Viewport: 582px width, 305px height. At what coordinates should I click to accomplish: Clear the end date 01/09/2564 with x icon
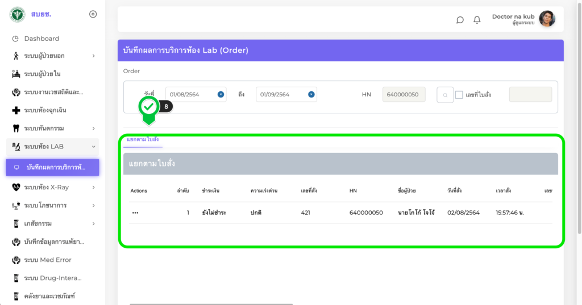tap(311, 95)
